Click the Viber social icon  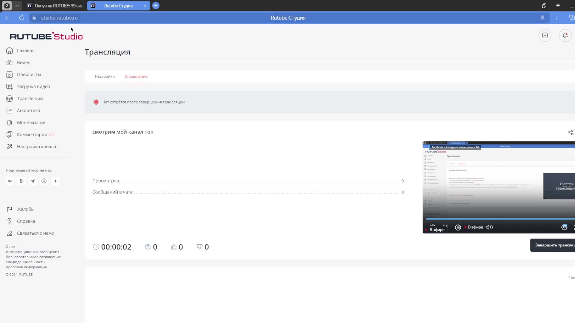[x=44, y=181]
